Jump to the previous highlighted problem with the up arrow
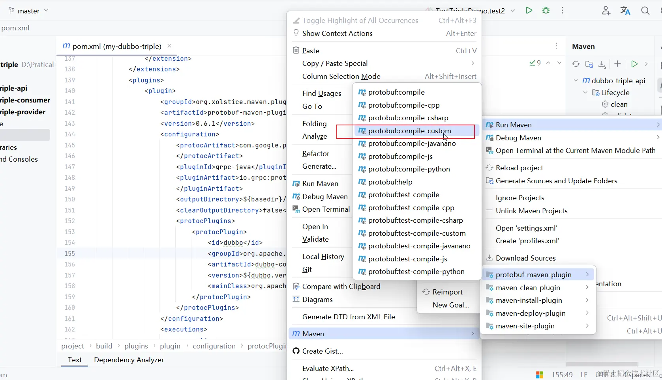 pos(548,63)
